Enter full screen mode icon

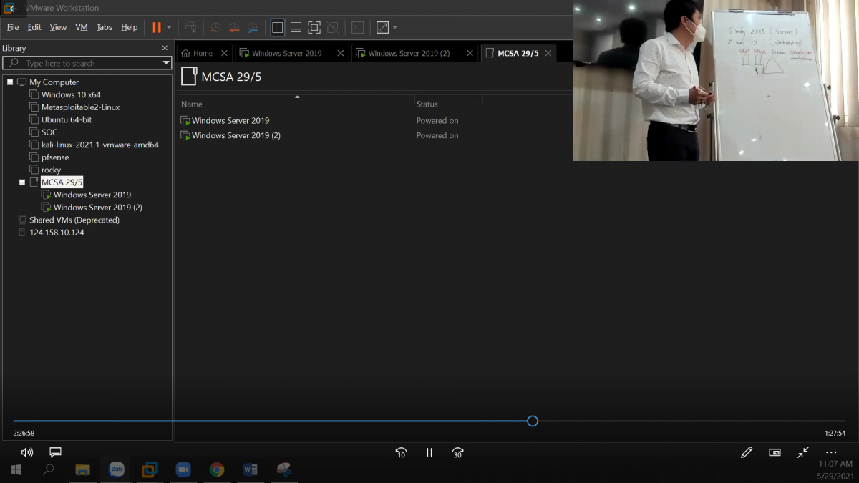click(x=314, y=28)
